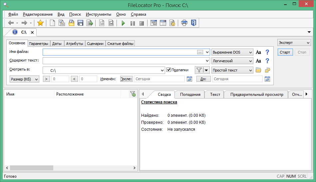Click the window with return arrow toolbar icon

(154, 23)
